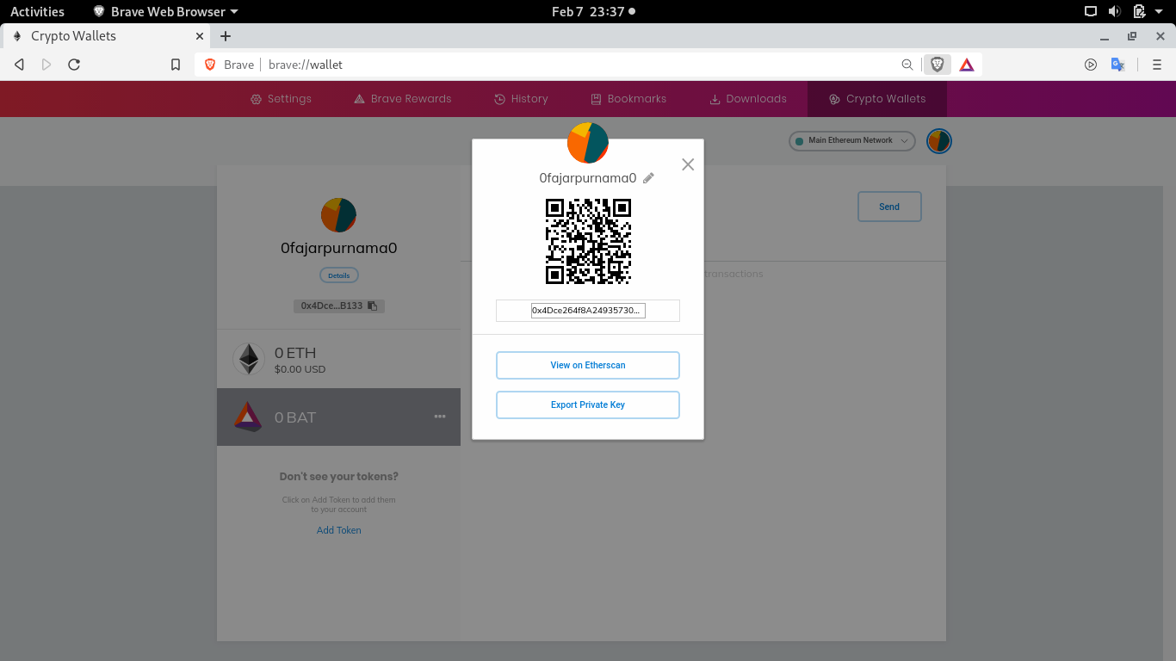Screen dimensions: 1176x661
Task: Select the wallet address text field
Action: pyautogui.click(x=588, y=311)
